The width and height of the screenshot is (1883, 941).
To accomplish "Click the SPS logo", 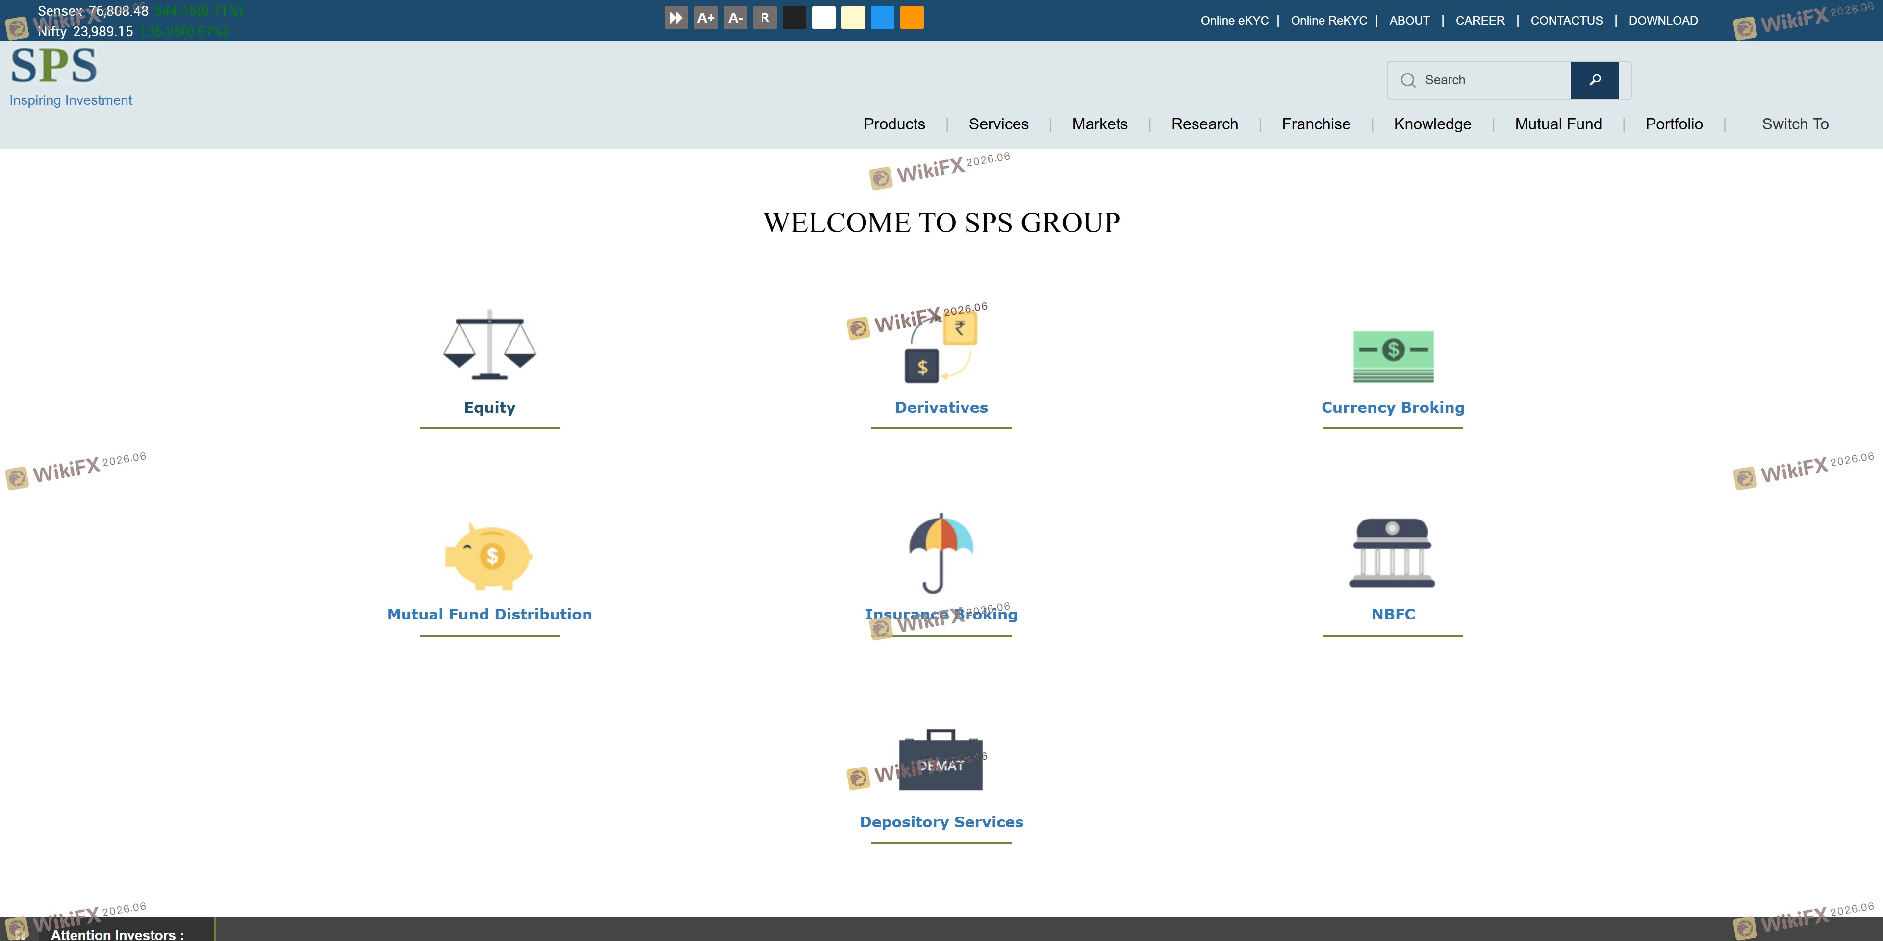I will click(54, 65).
